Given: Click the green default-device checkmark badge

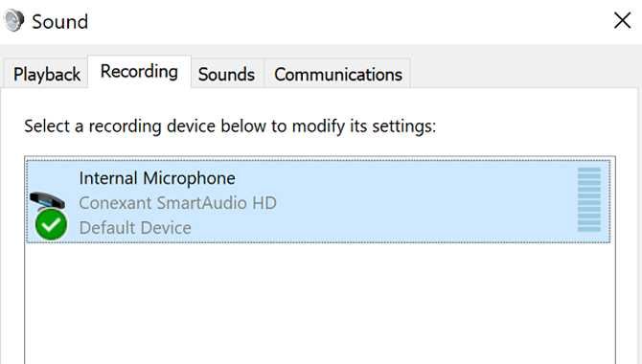Looking at the screenshot, I should (51, 224).
